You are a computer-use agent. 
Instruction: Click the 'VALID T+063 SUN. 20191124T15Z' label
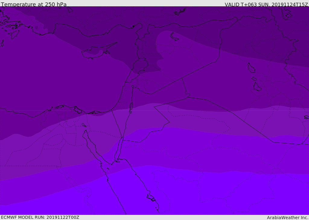pyautogui.click(x=266, y=4)
